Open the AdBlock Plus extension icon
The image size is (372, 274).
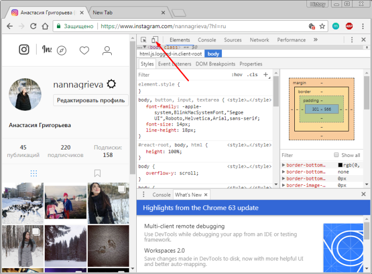[x=349, y=26]
